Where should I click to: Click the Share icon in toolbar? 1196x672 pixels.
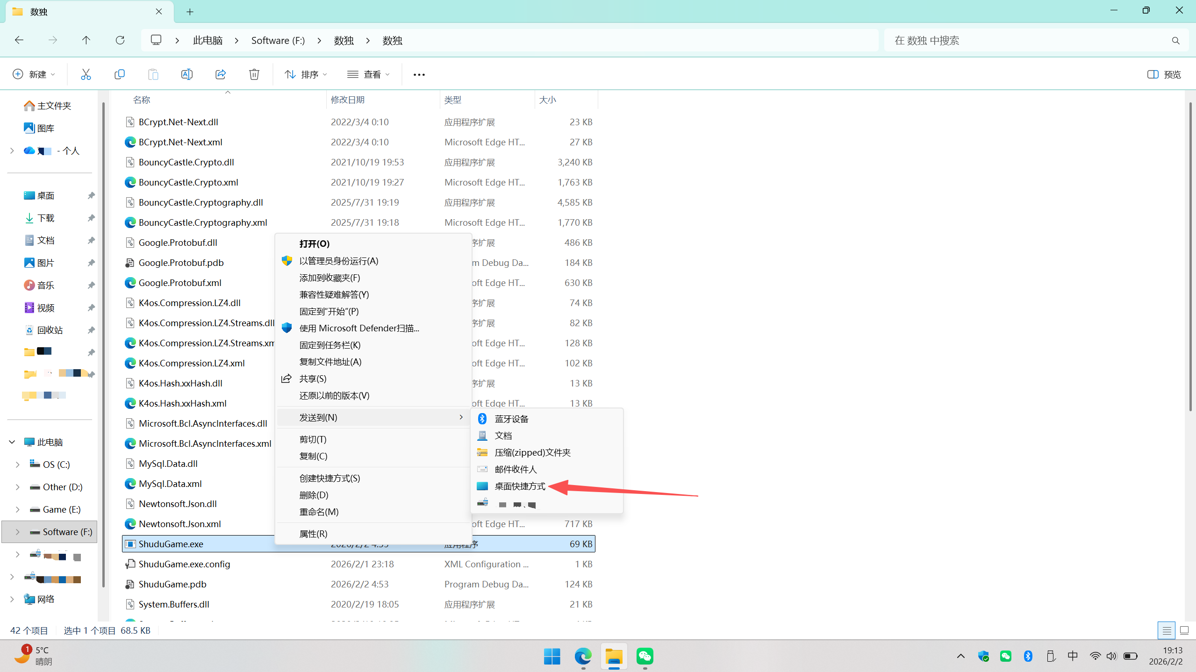220,74
